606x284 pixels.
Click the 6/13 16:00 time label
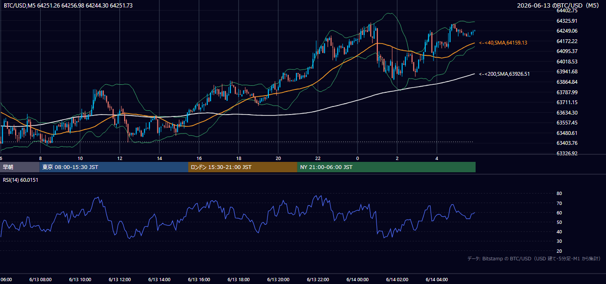click(199, 279)
